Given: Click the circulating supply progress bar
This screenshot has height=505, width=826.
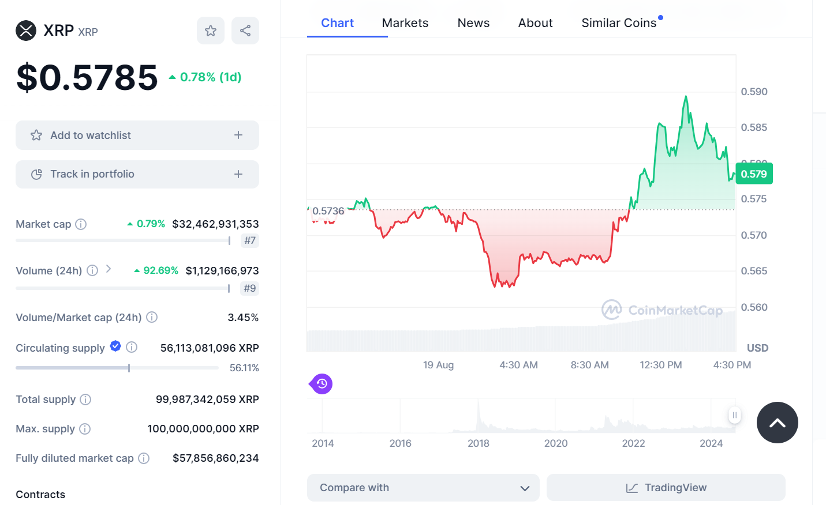Looking at the screenshot, I should (117, 368).
